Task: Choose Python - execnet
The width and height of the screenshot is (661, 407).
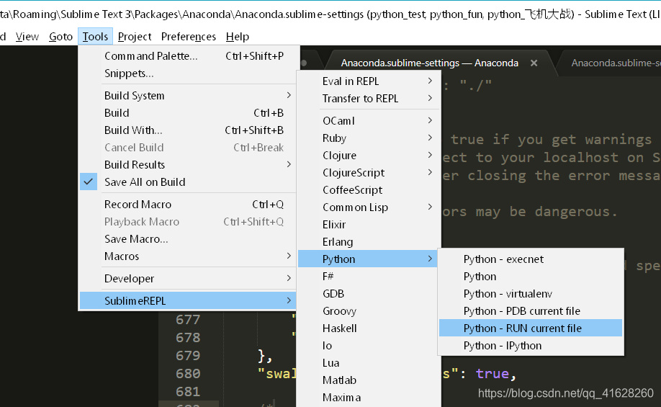Action: (531, 259)
